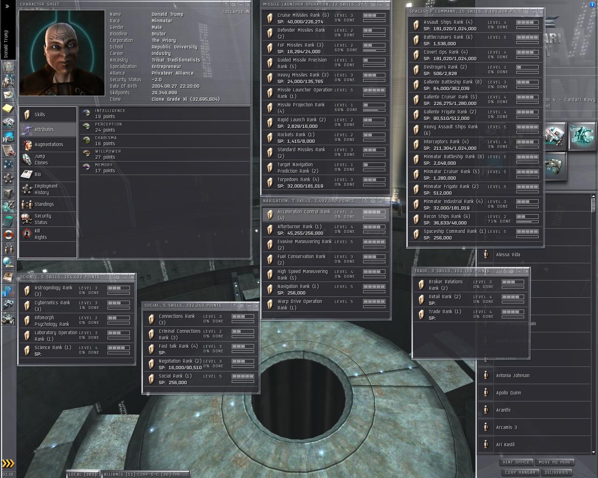This screenshot has height=478, width=598.
Task: Click the Memory attribute icon
Action: pyautogui.click(x=86, y=168)
